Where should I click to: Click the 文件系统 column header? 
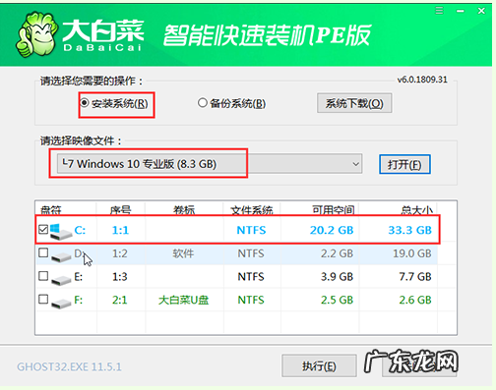(x=252, y=209)
